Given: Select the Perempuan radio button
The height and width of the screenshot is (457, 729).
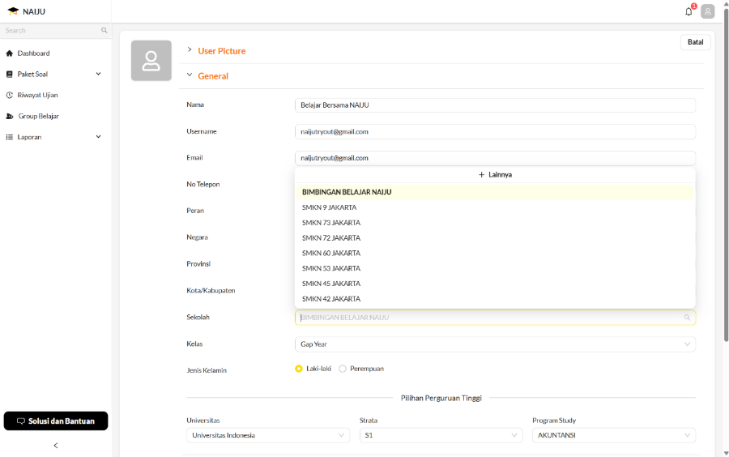Looking at the screenshot, I should (x=343, y=369).
